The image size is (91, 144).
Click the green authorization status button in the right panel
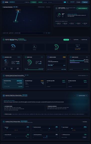click(x=82, y=8)
